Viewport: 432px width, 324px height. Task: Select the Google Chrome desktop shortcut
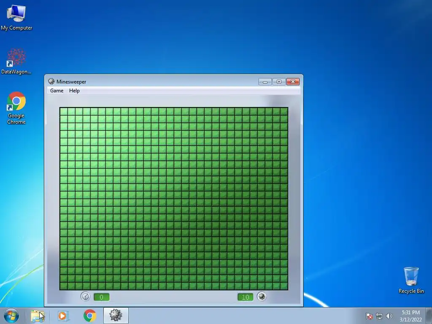click(16, 108)
